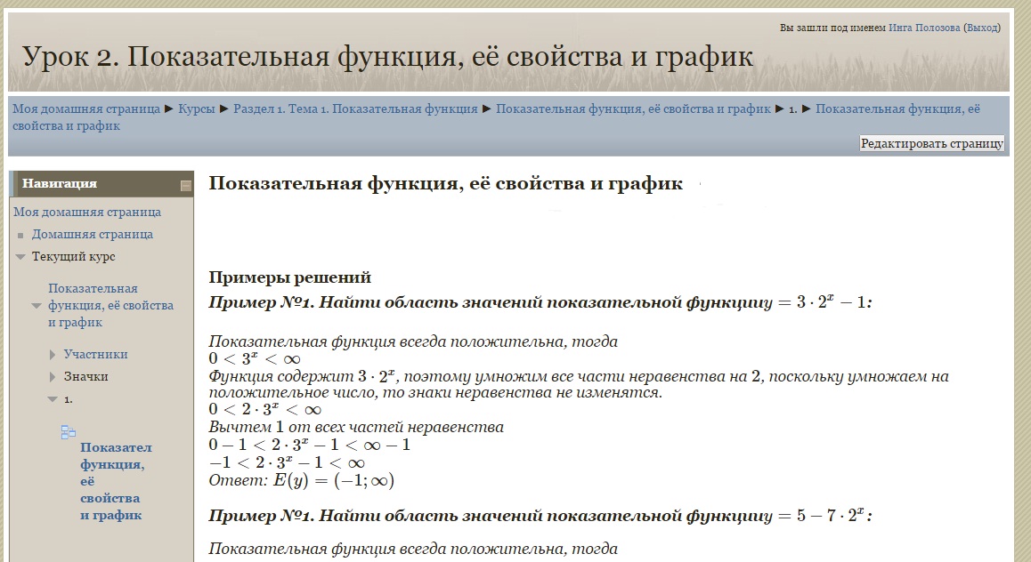Open the bold current-page link in the navigation tree
This screenshot has height=562, width=1031.
click(x=116, y=481)
